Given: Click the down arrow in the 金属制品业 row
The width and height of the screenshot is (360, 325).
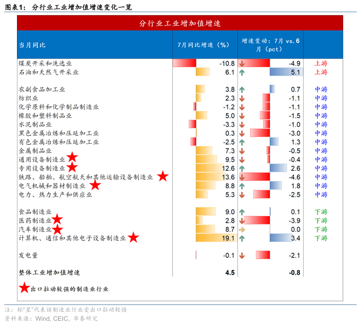Looking at the screenshot, I should pos(242,151).
